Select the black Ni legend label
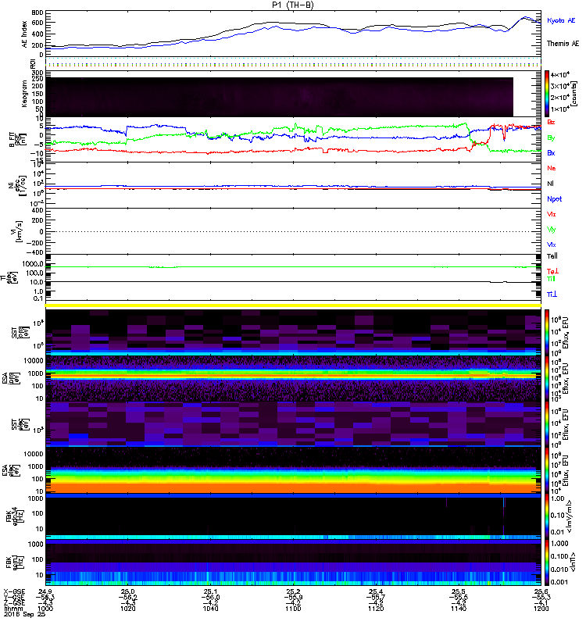The height and width of the screenshot is (625, 586). point(550,184)
